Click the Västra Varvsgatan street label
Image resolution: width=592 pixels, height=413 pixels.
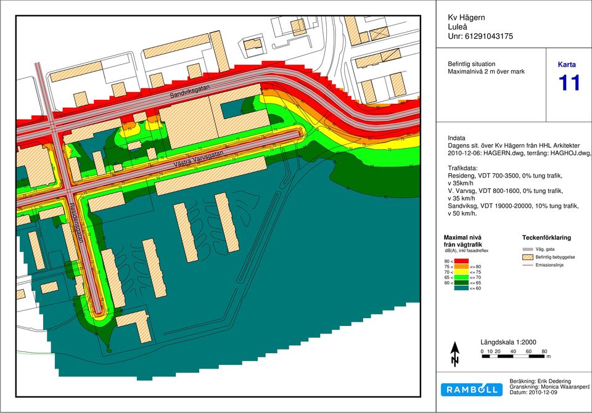(199, 159)
